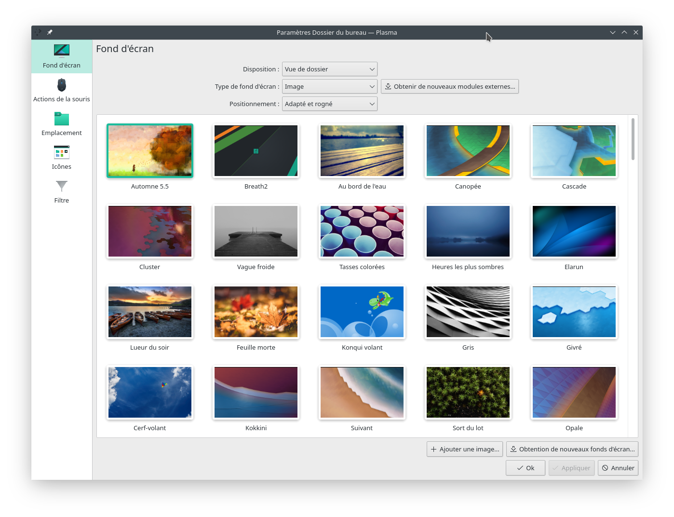
Task: Select the Actions de la souris mouse icon
Action: click(x=62, y=85)
